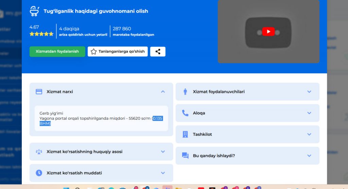Viewport: 348px width, 189px height.
Task: Click the clock icon beside Xizmat ko'rsatish muddati
Action: 39,173
